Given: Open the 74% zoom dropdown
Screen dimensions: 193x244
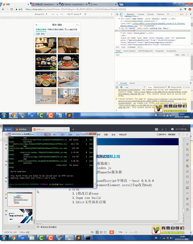Looking at the screenshot, I should tap(70, 14).
